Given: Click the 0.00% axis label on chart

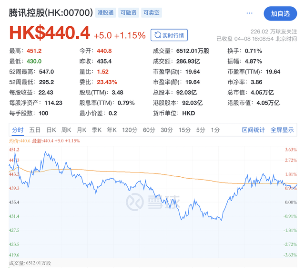Looking at the screenshot, I should [291, 202].
